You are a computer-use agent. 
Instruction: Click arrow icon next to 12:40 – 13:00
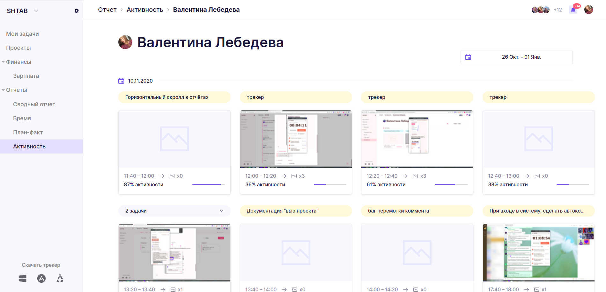click(527, 176)
